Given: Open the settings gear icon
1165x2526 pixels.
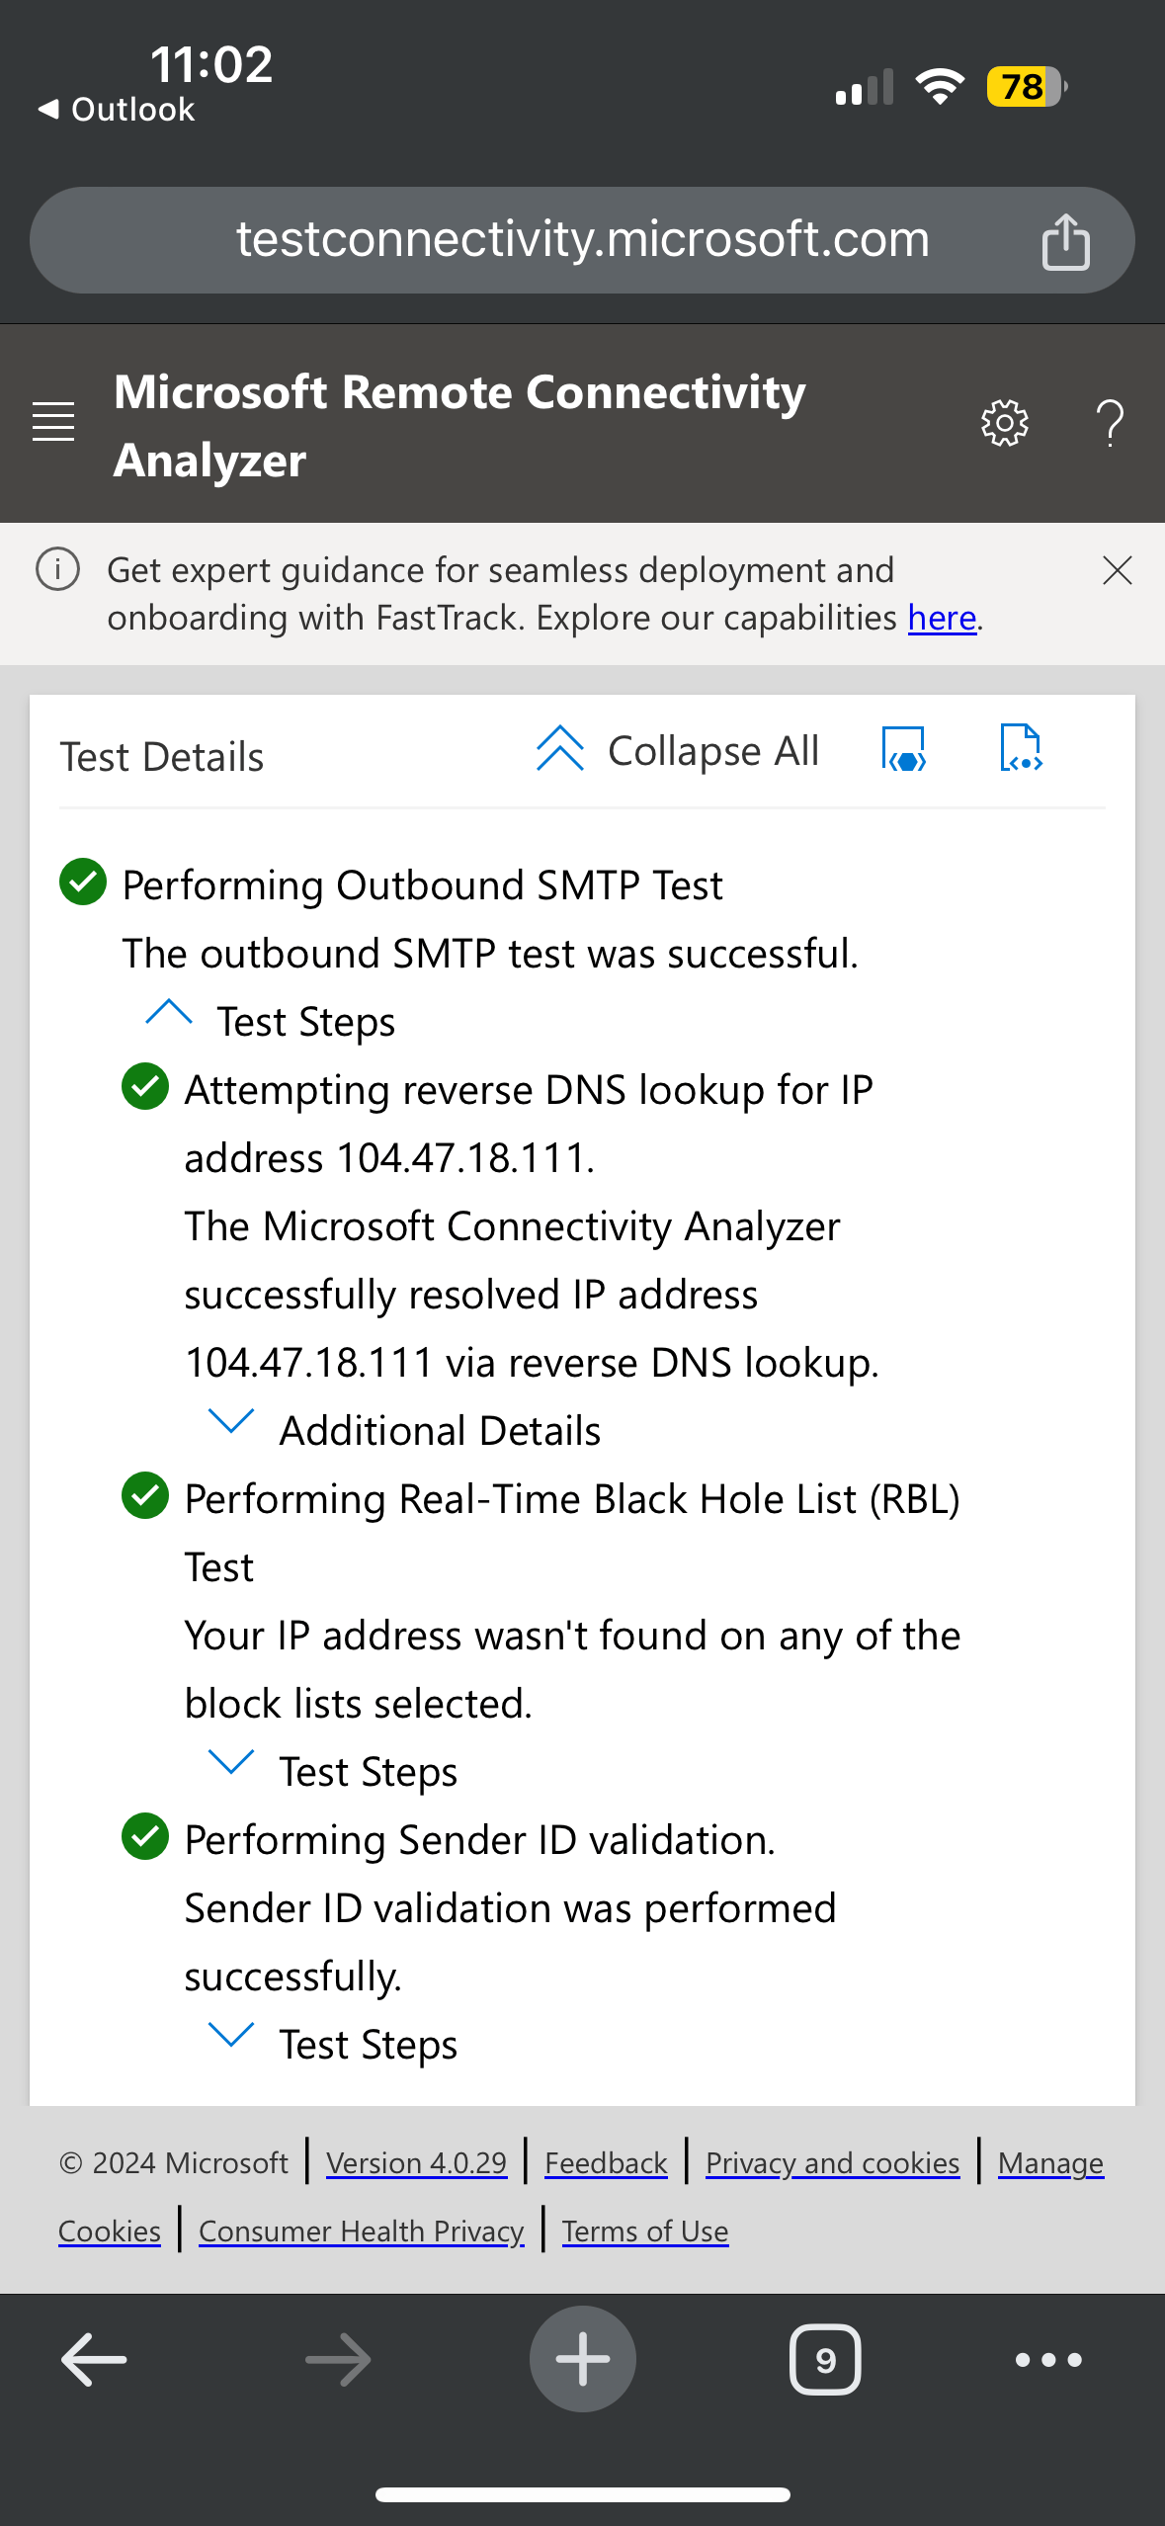Looking at the screenshot, I should 1004,423.
